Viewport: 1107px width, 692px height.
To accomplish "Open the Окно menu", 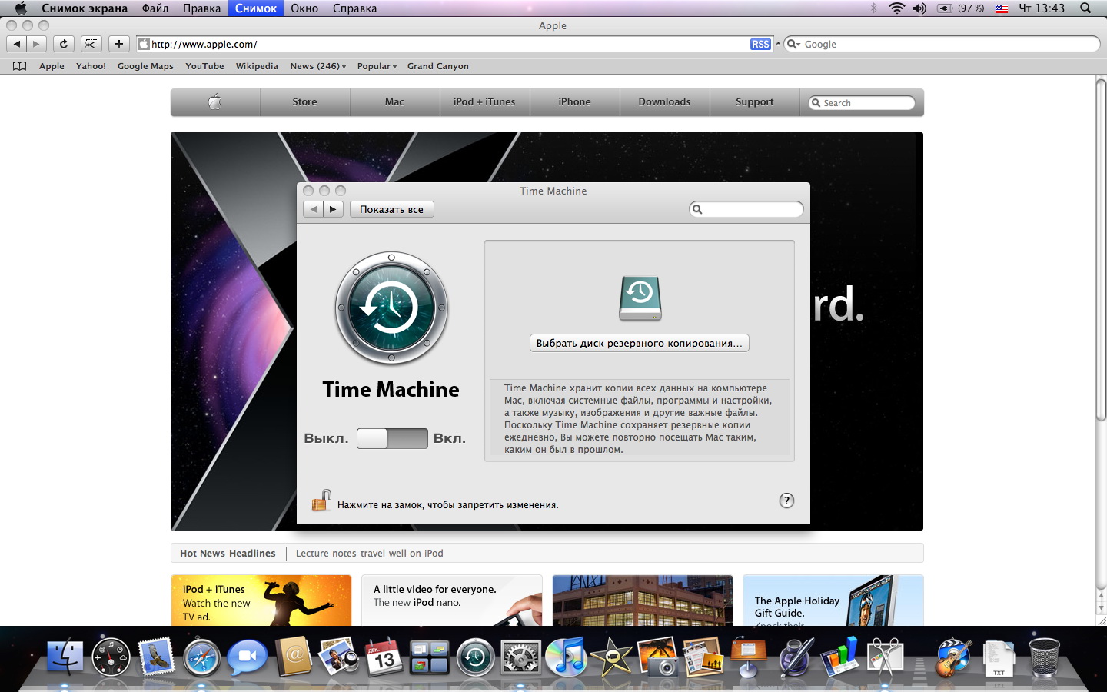I will [x=304, y=8].
